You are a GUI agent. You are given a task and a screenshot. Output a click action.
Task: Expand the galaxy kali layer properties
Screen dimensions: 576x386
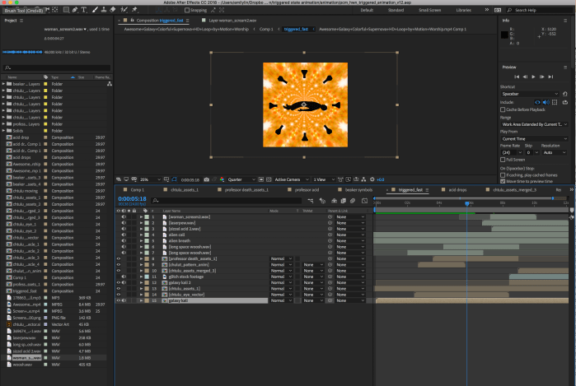141,300
